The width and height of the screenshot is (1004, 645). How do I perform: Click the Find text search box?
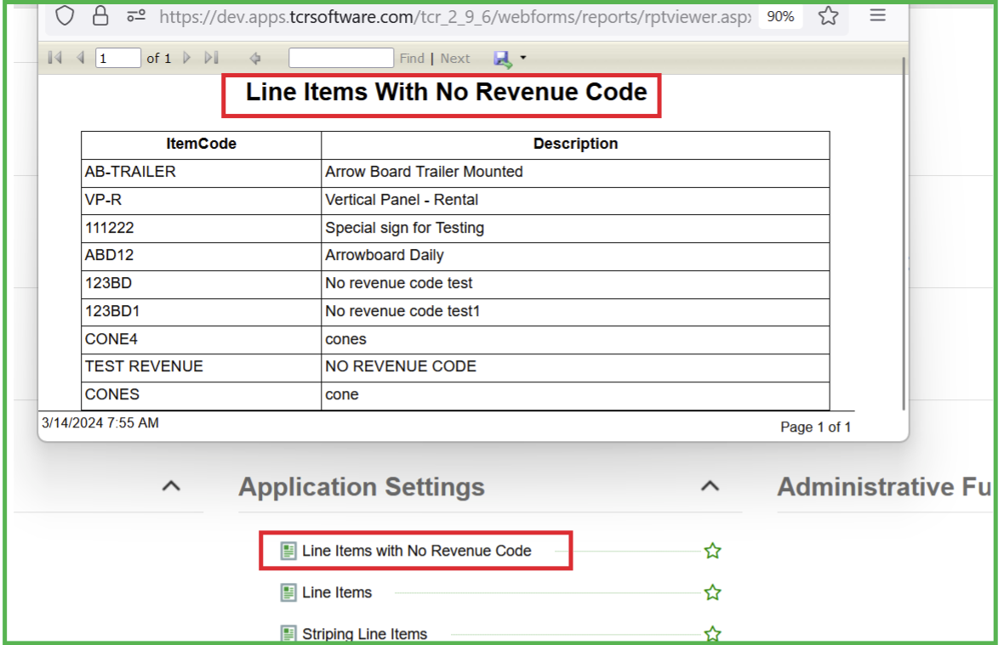point(340,58)
